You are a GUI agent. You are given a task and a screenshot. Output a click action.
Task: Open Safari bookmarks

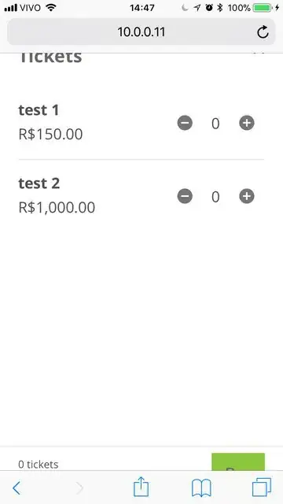[x=201, y=488]
